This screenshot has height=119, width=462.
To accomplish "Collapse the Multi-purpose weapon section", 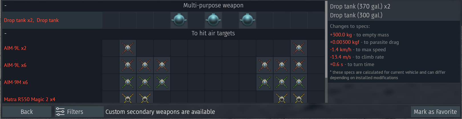I will click(x=5, y=5).
